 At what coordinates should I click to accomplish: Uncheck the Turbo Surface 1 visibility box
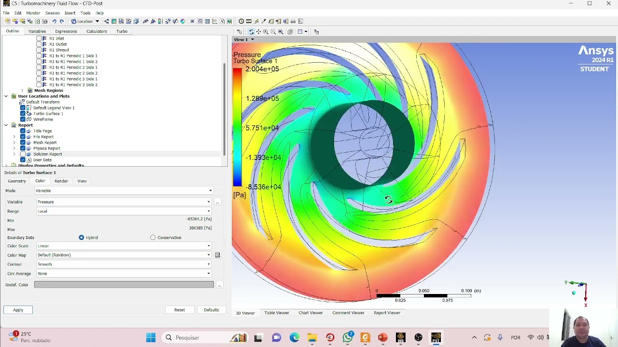click(23, 114)
